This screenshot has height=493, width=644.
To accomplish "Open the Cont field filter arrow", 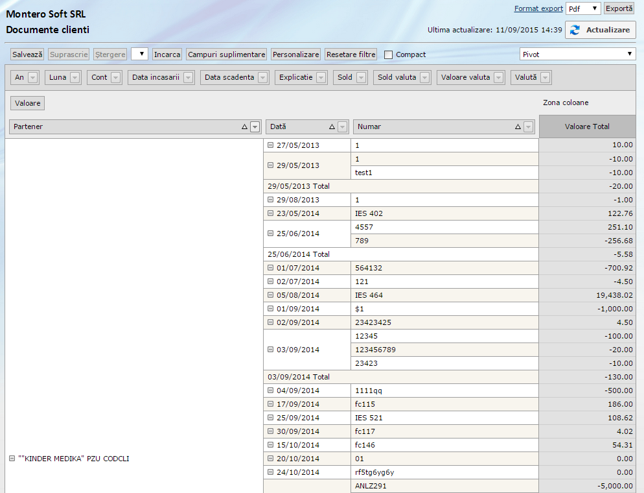I will [x=116, y=78].
